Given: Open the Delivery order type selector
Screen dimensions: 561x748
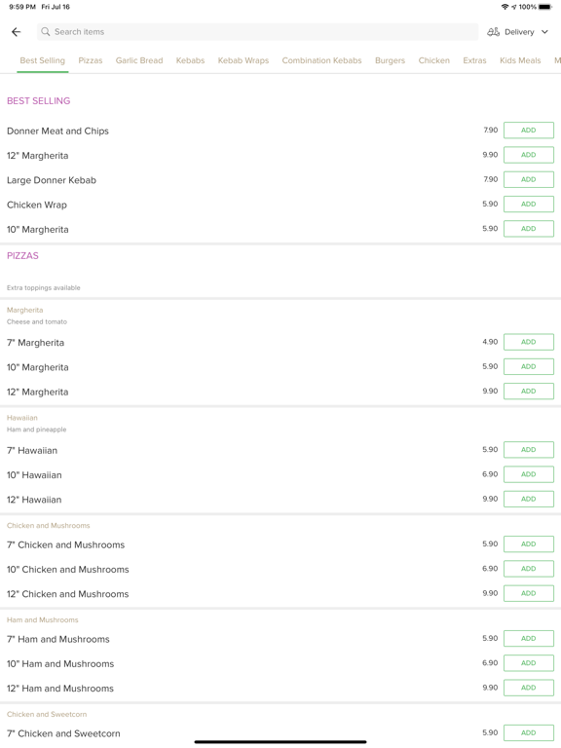Looking at the screenshot, I should [x=517, y=32].
